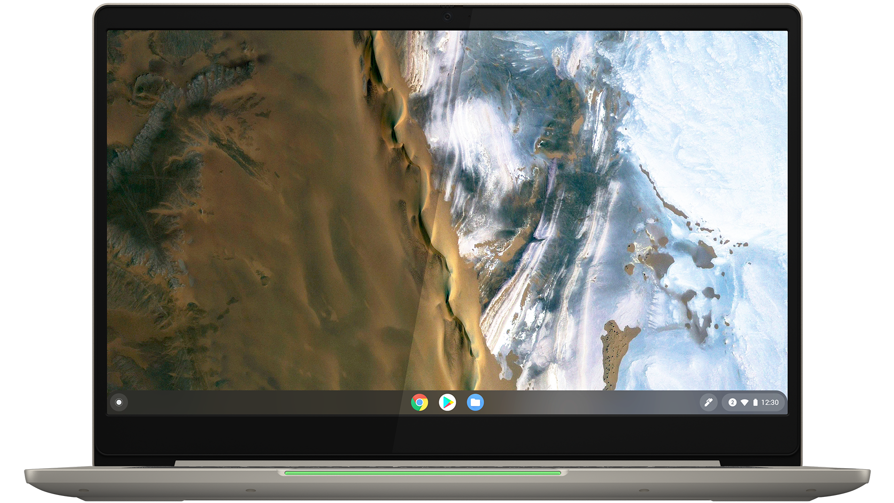Image resolution: width=894 pixels, height=503 pixels.
Task: Click the battery status icon
Action: click(755, 402)
